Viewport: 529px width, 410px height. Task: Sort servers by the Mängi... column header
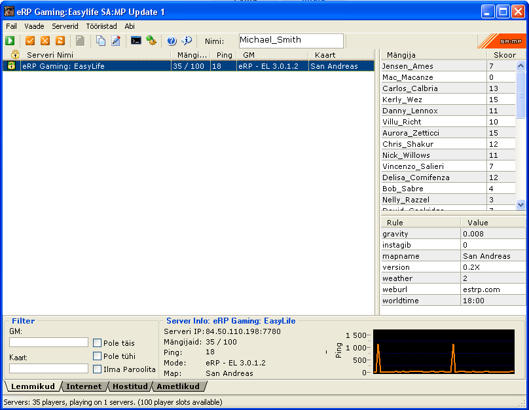tap(191, 54)
